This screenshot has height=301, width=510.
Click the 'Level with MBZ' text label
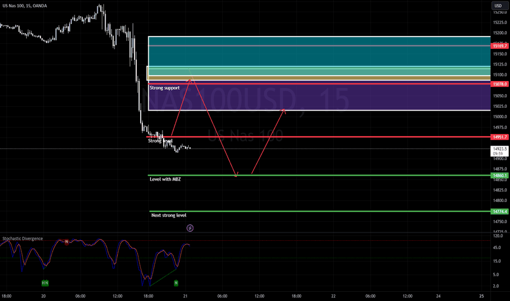(x=165, y=180)
